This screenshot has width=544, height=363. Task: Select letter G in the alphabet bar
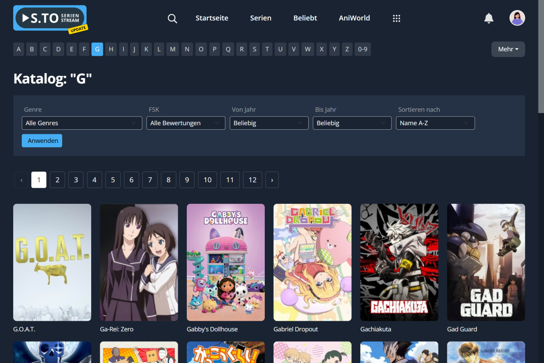[97, 49]
